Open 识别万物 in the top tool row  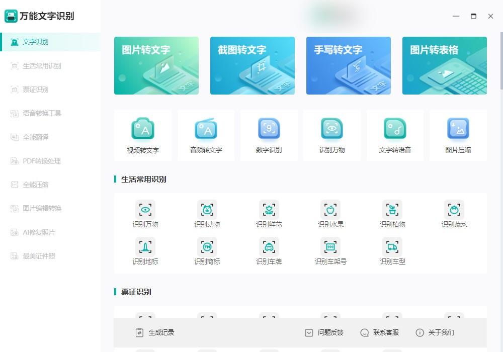coord(332,135)
